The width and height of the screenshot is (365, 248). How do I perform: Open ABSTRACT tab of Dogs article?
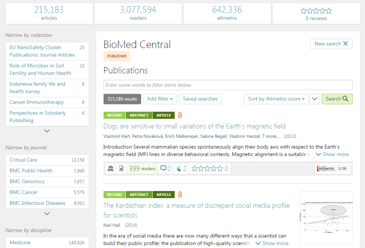[x=139, y=115]
